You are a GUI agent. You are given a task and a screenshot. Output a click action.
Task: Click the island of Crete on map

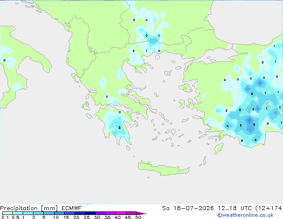(x=163, y=168)
